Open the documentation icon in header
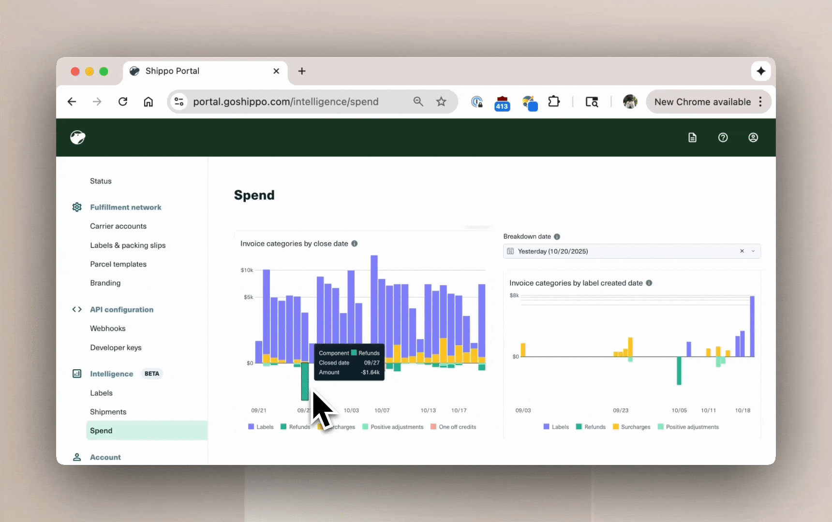This screenshot has height=522, width=832. point(692,138)
